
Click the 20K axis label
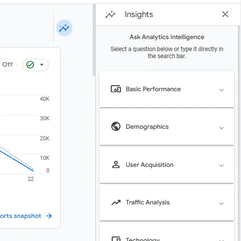[45, 138]
